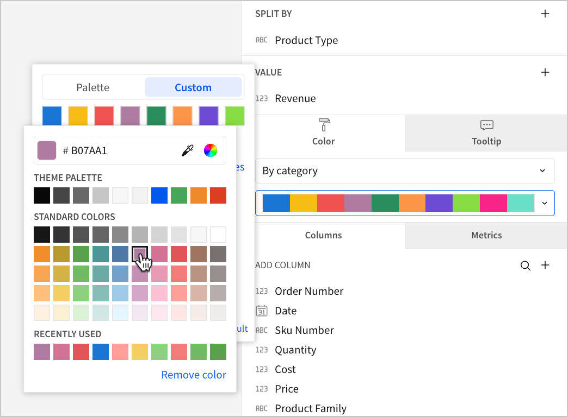Image resolution: width=568 pixels, height=417 pixels.
Task: Switch to the Columns tab
Action: tap(324, 235)
